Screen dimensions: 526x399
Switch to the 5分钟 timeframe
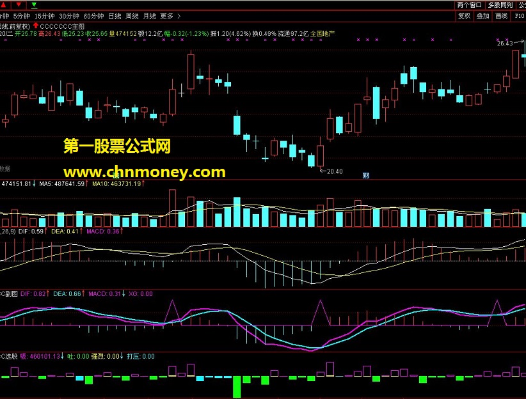point(22,16)
